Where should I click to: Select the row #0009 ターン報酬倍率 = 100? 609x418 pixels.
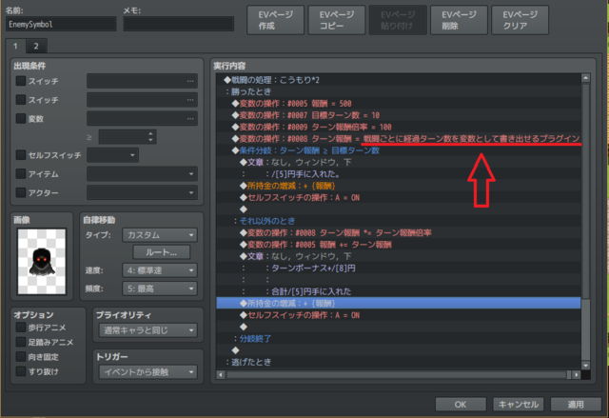point(399,127)
